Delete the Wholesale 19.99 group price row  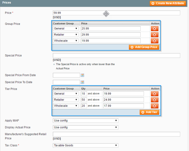tap(155, 41)
